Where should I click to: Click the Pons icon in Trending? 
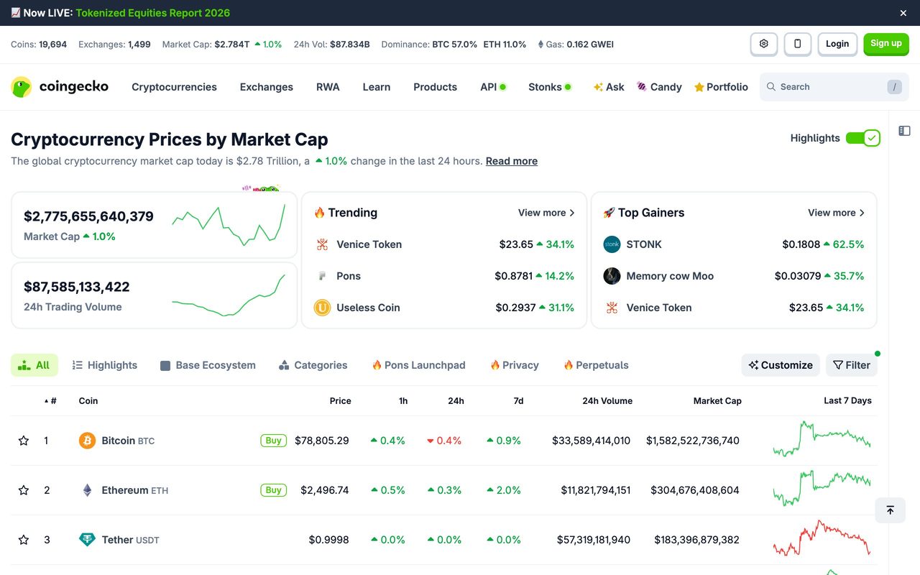[322, 276]
